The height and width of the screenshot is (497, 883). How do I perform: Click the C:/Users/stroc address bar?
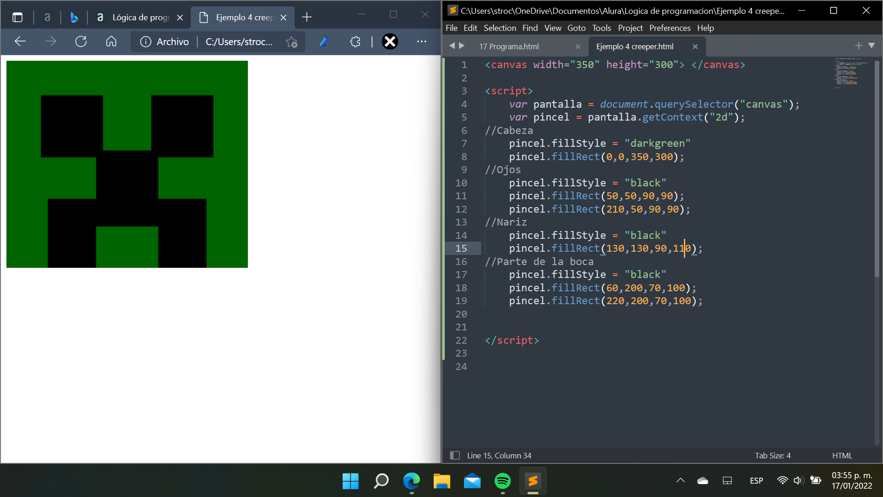pyautogui.click(x=239, y=42)
